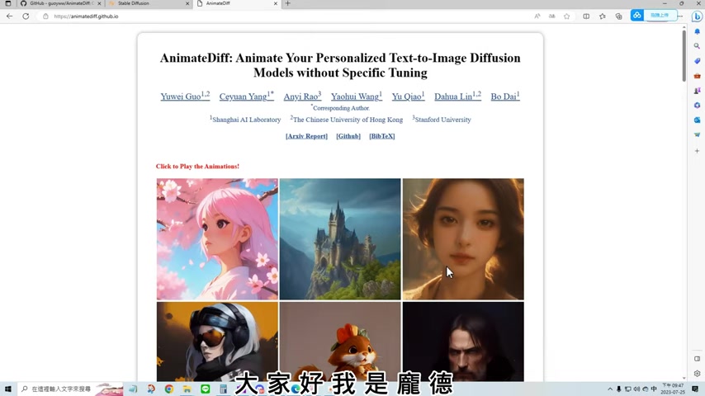
Task: Play the helmeted pilot animation
Action: [217, 342]
